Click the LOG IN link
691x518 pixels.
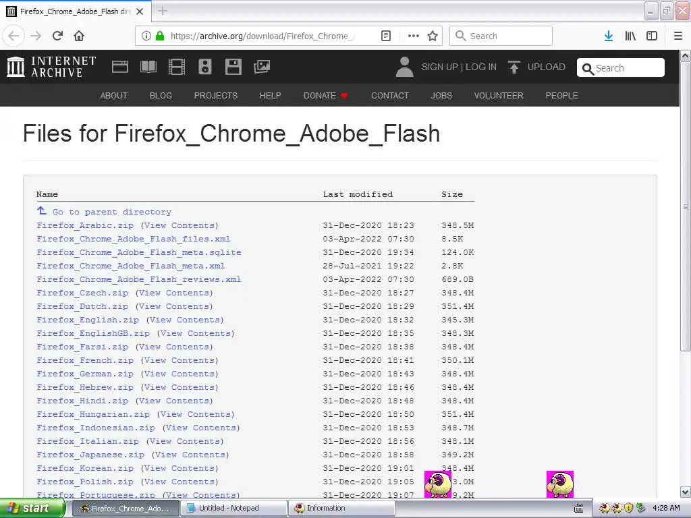480,67
